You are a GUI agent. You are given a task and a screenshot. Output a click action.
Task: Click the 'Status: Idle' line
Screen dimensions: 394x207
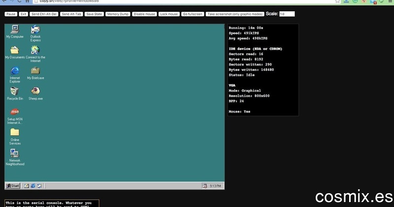point(241,75)
